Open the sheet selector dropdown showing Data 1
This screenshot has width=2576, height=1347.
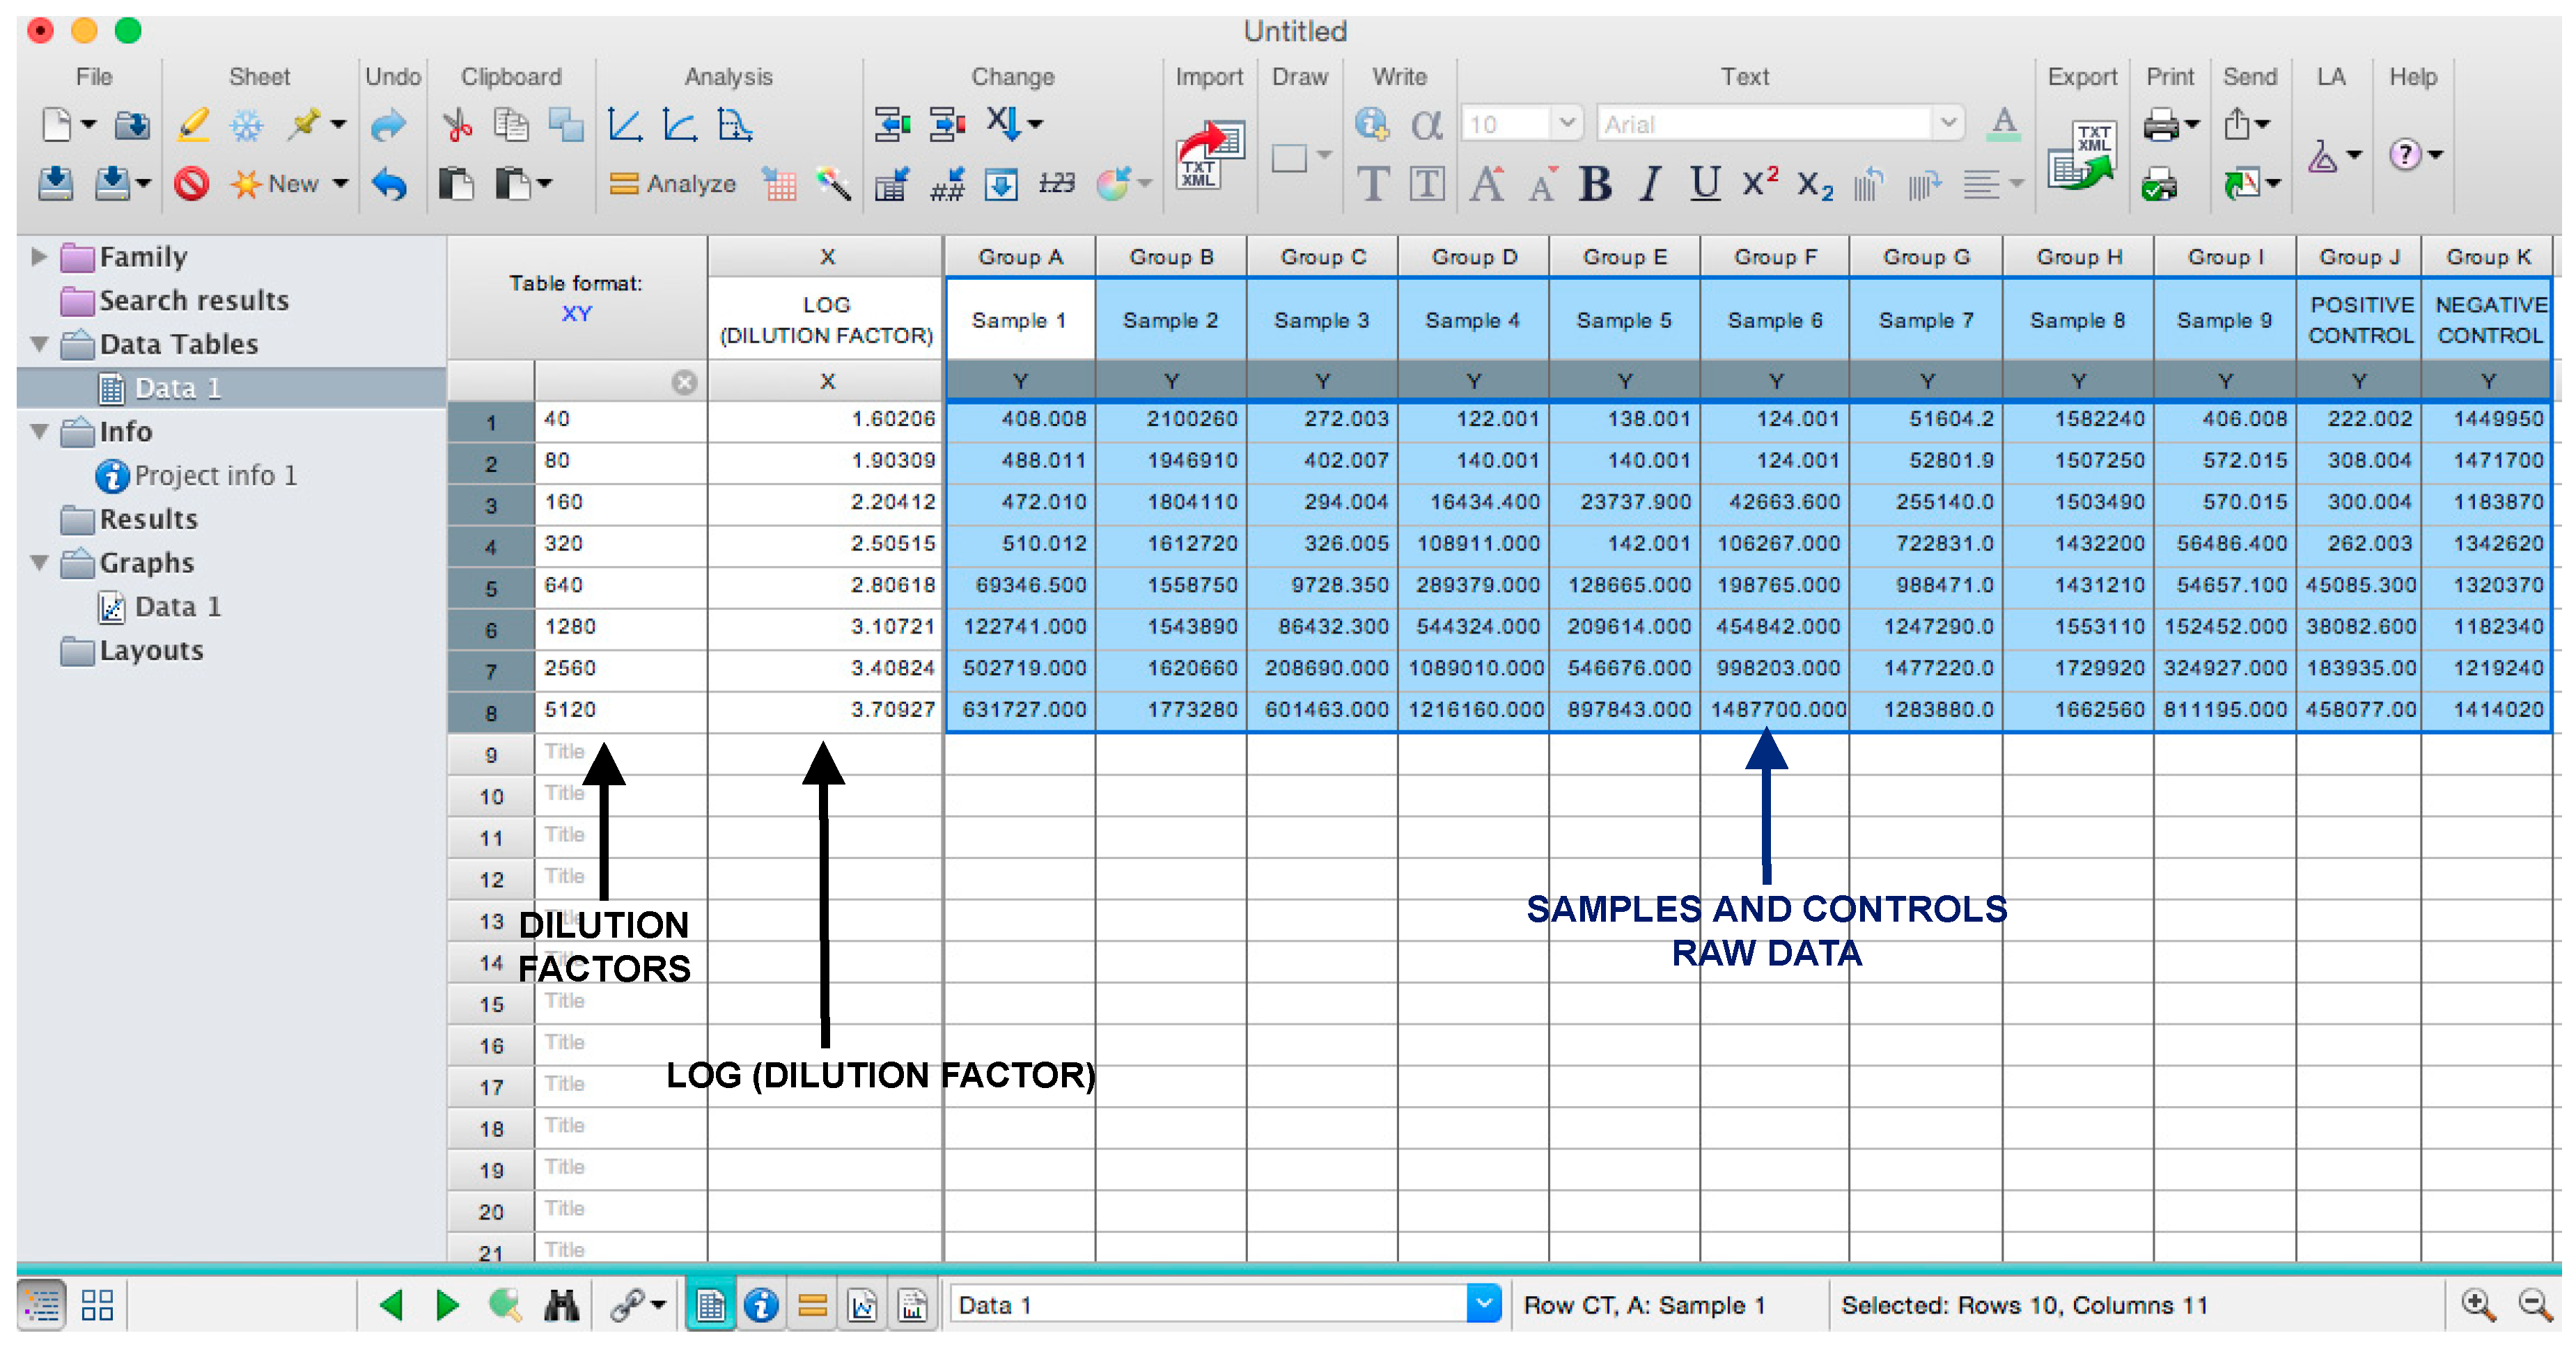pos(1484,1304)
